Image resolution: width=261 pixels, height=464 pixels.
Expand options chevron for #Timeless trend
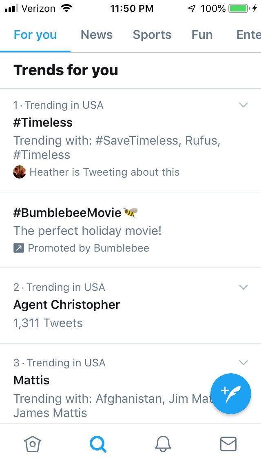(243, 105)
